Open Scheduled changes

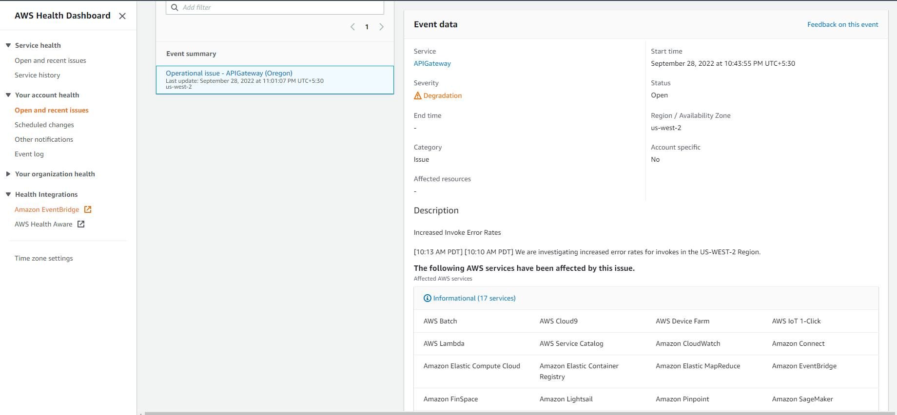[44, 125]
